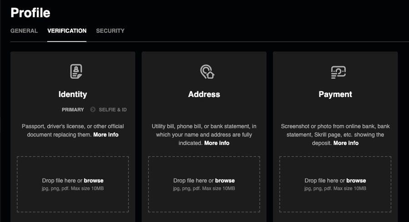
Task: Click the Payment money icon
Action: click(x=338, y=72)
